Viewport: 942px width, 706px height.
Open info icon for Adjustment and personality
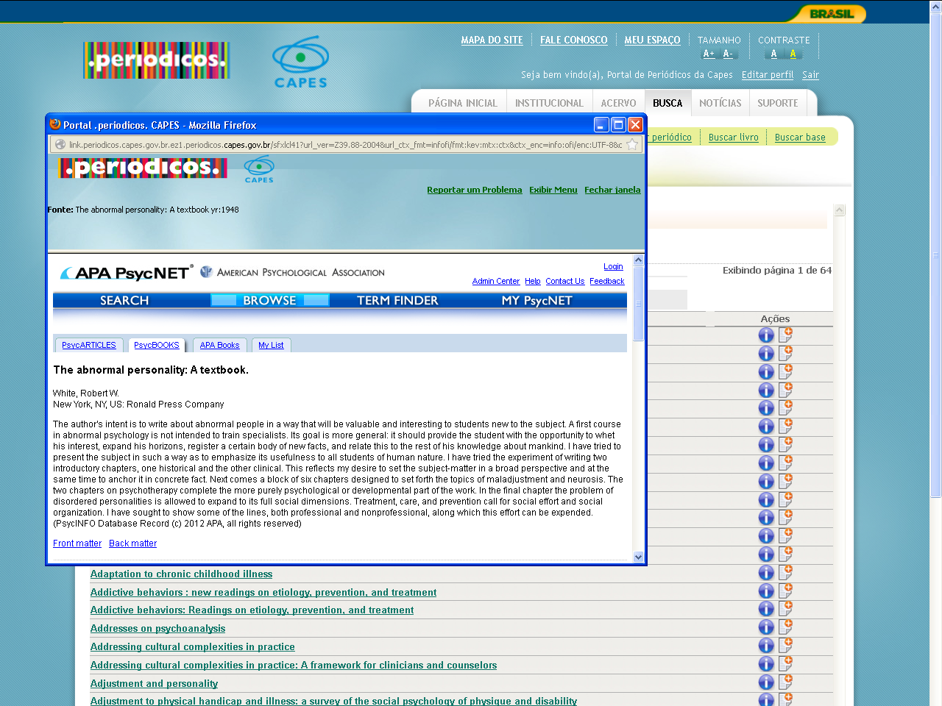766,682
